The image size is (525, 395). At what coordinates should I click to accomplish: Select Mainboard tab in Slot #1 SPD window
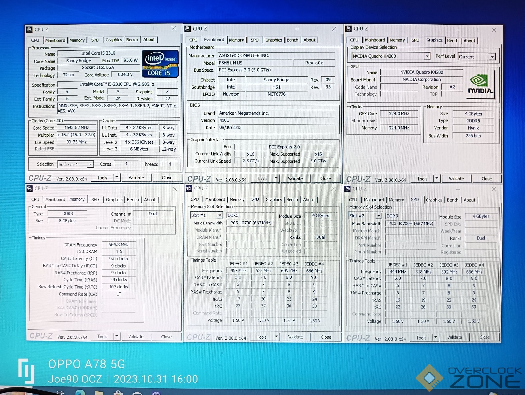[215, 199]
